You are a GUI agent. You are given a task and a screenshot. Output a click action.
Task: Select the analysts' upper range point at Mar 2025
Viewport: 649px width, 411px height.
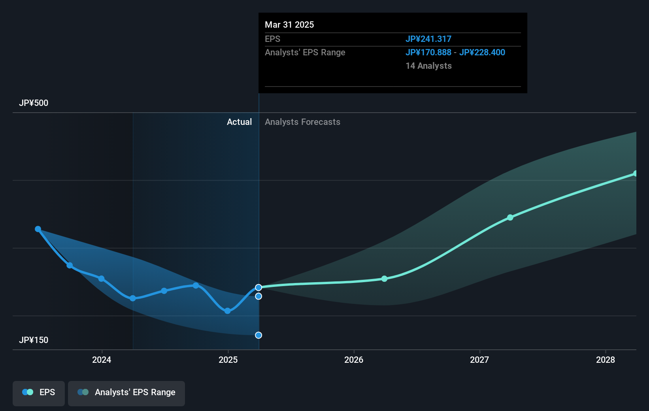pyautogui.click(x=258, y=296)
